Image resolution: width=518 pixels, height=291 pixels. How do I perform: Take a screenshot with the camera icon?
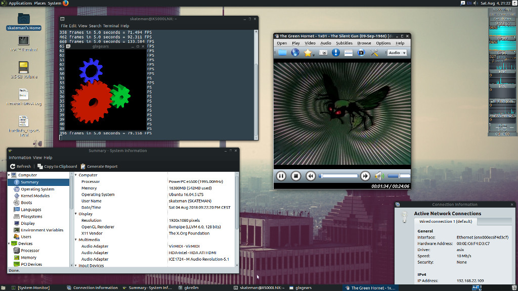pos(323,53)
